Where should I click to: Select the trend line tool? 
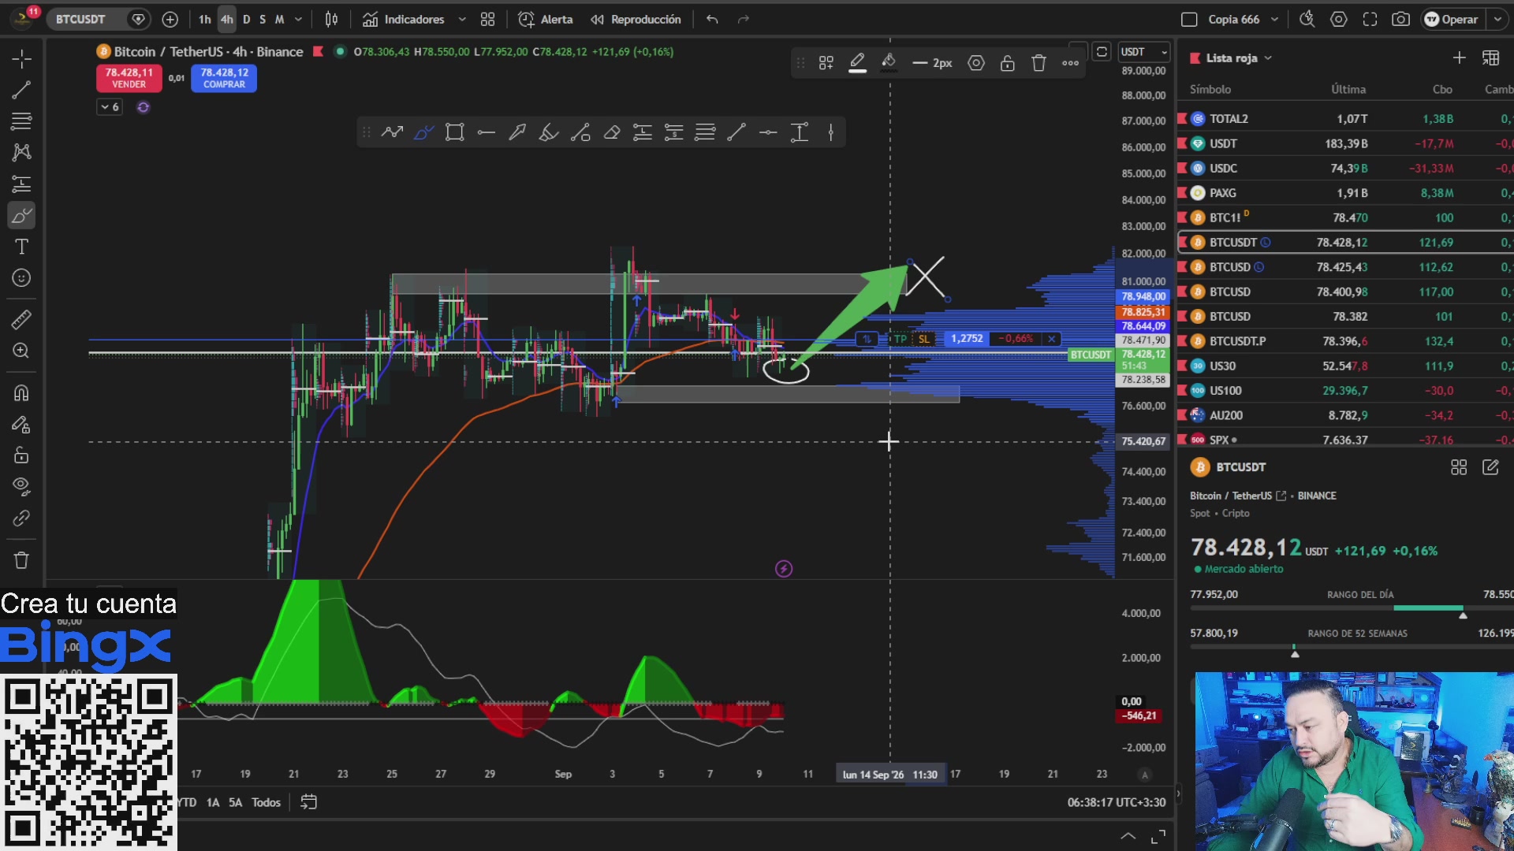pyautogui.click(x=21, y=90)
